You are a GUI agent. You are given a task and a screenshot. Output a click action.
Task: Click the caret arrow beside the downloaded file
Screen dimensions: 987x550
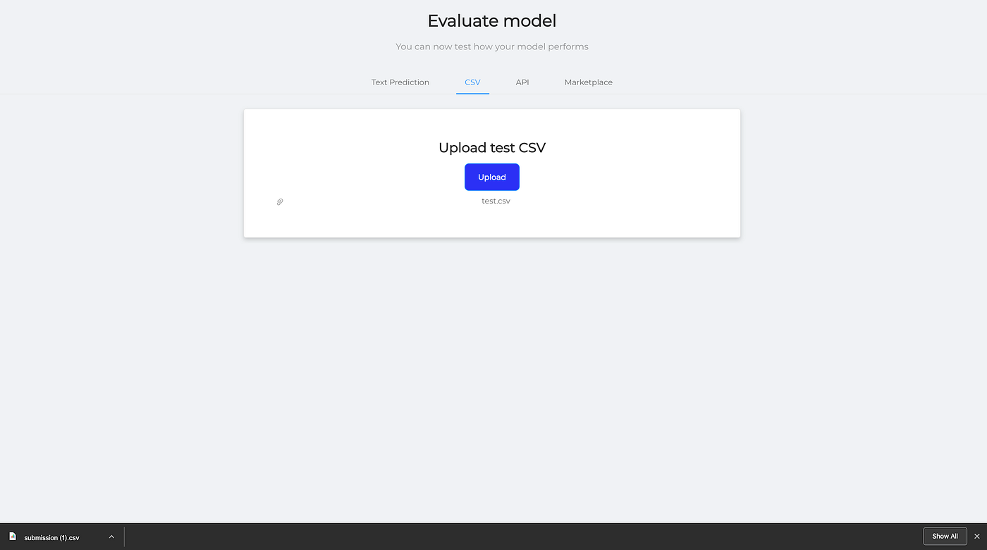[111, 536]
